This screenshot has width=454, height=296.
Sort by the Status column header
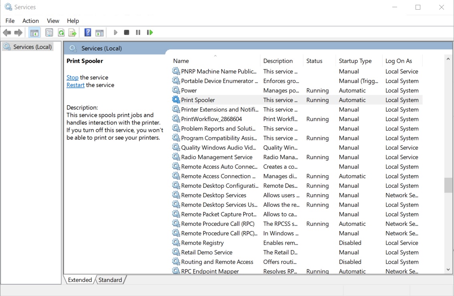319,61
